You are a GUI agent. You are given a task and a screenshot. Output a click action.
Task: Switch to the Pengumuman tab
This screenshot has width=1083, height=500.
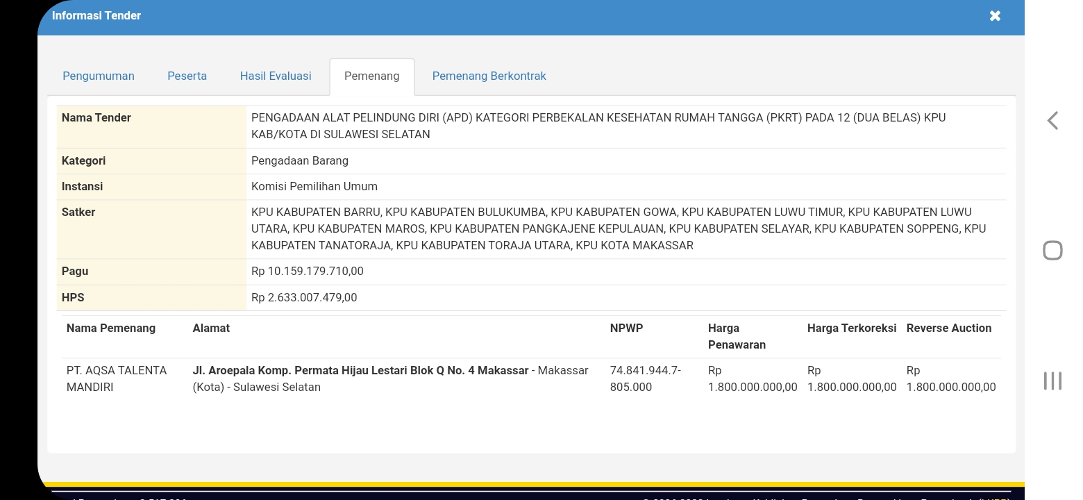pos(99,76)
